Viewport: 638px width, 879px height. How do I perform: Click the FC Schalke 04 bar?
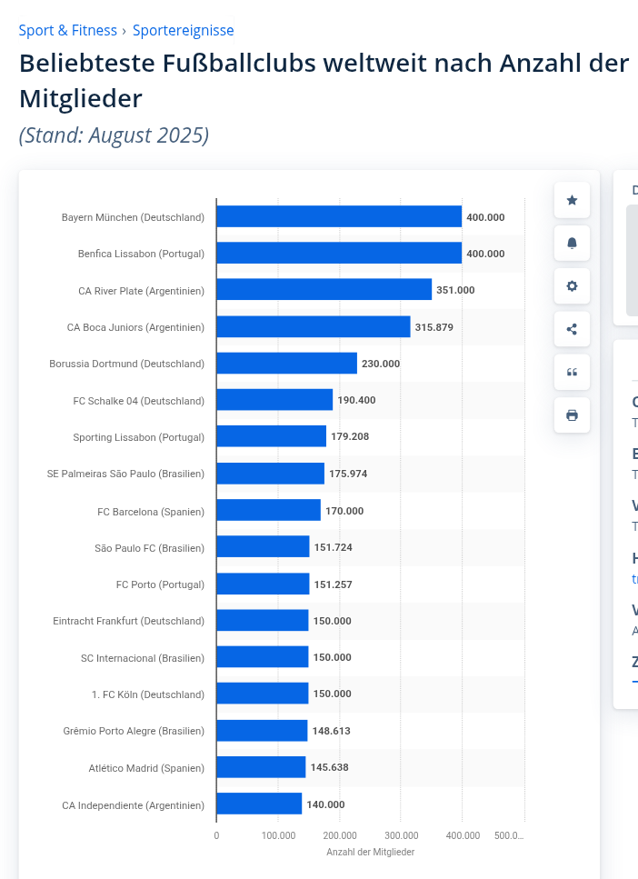(274, 400)
